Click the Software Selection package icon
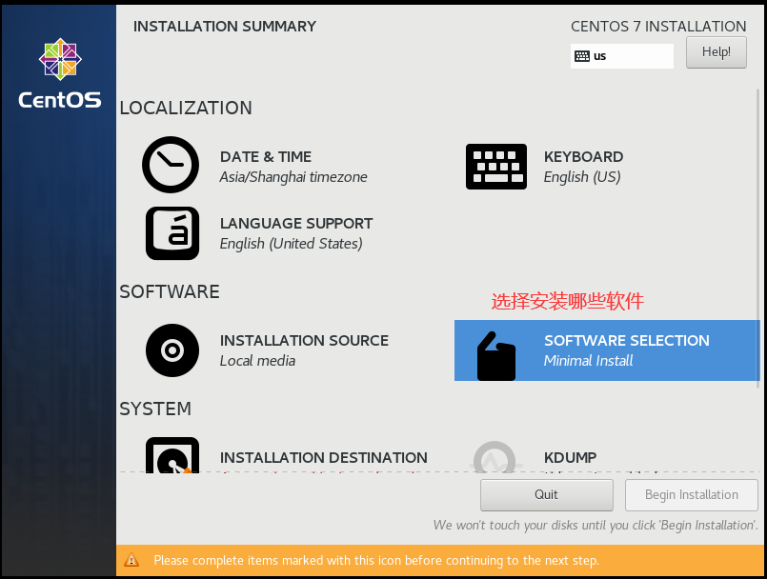The image size is (767, 579). click(x=495, y=356)
